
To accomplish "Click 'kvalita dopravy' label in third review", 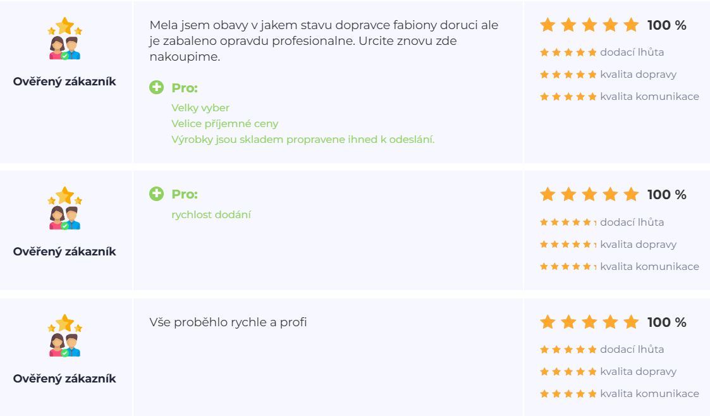I will pos(638,372).
